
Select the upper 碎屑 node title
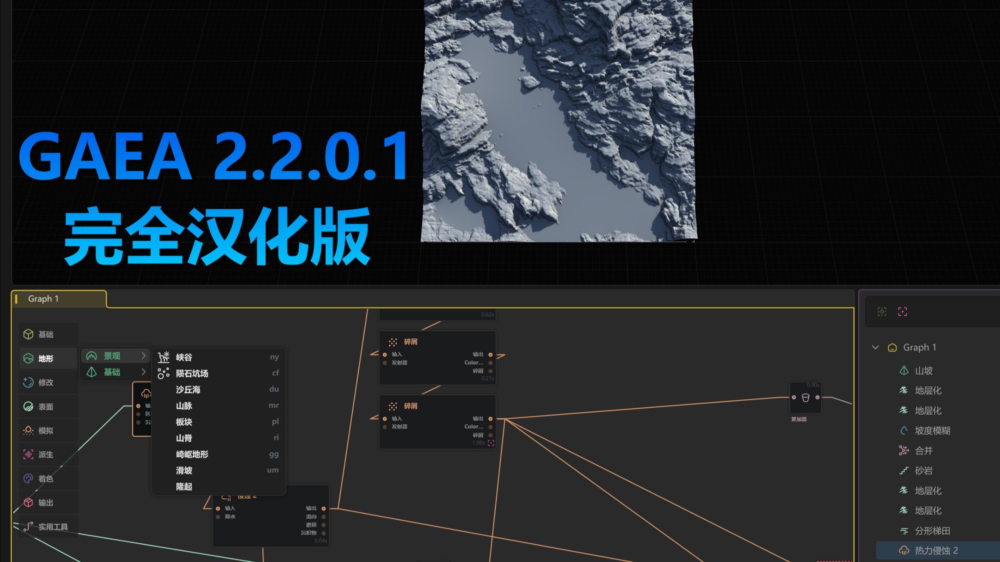click(x=410, y=342)
